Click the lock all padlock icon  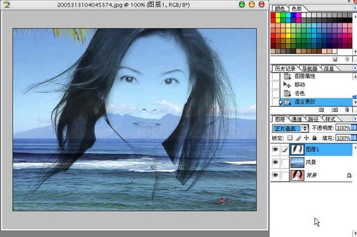coord(315,138)
